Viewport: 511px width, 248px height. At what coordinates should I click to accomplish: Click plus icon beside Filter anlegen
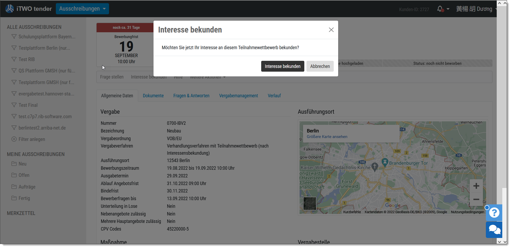(x=14, y=139)
